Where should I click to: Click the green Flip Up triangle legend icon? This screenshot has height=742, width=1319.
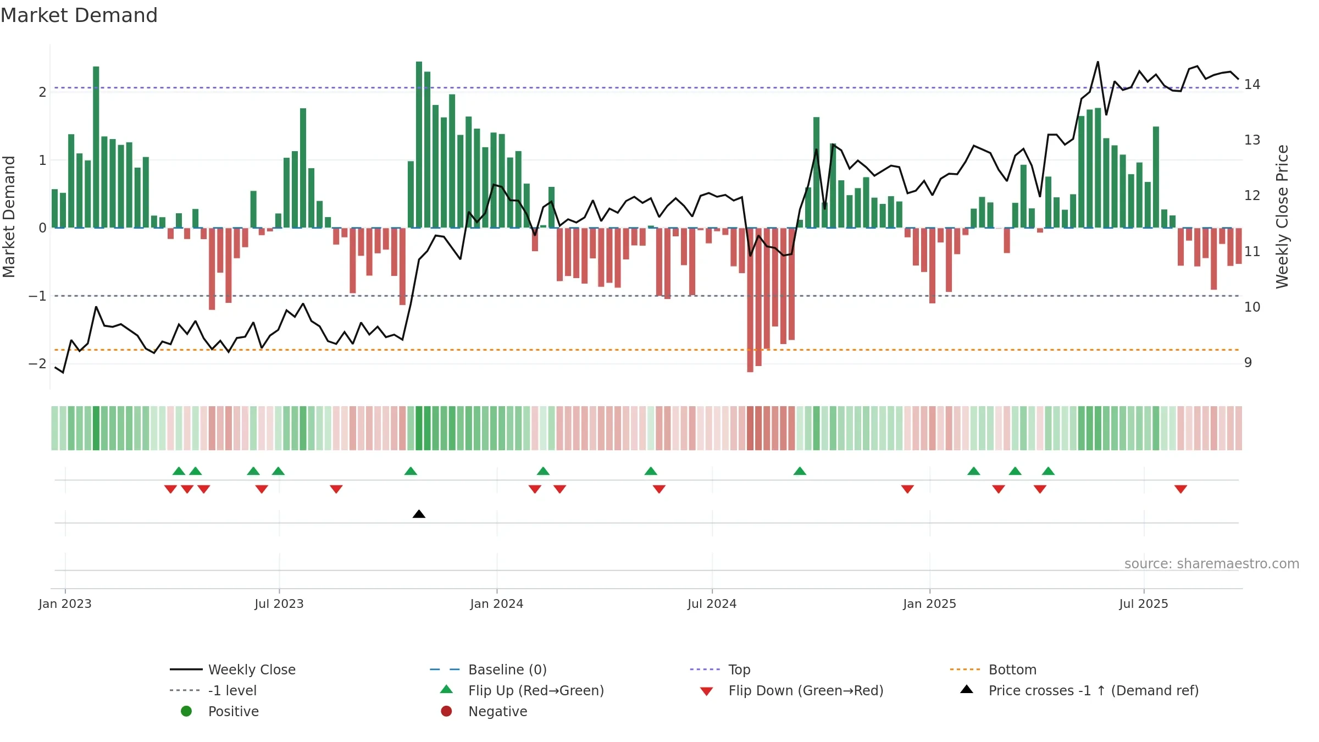click(x=446, y=689)
